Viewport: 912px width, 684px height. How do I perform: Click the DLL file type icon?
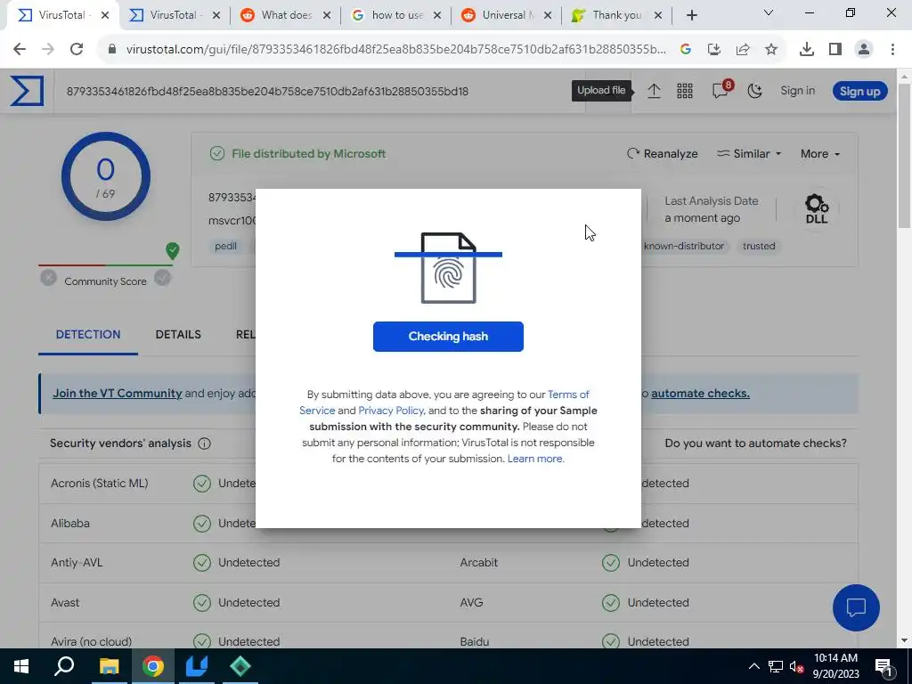[817, 209]
